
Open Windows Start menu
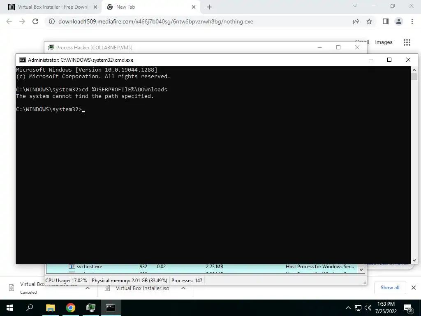10,308
